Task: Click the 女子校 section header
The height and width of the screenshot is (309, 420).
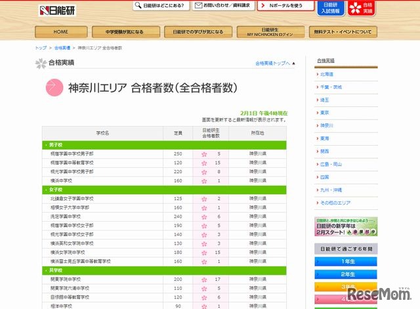Action: 164,190
